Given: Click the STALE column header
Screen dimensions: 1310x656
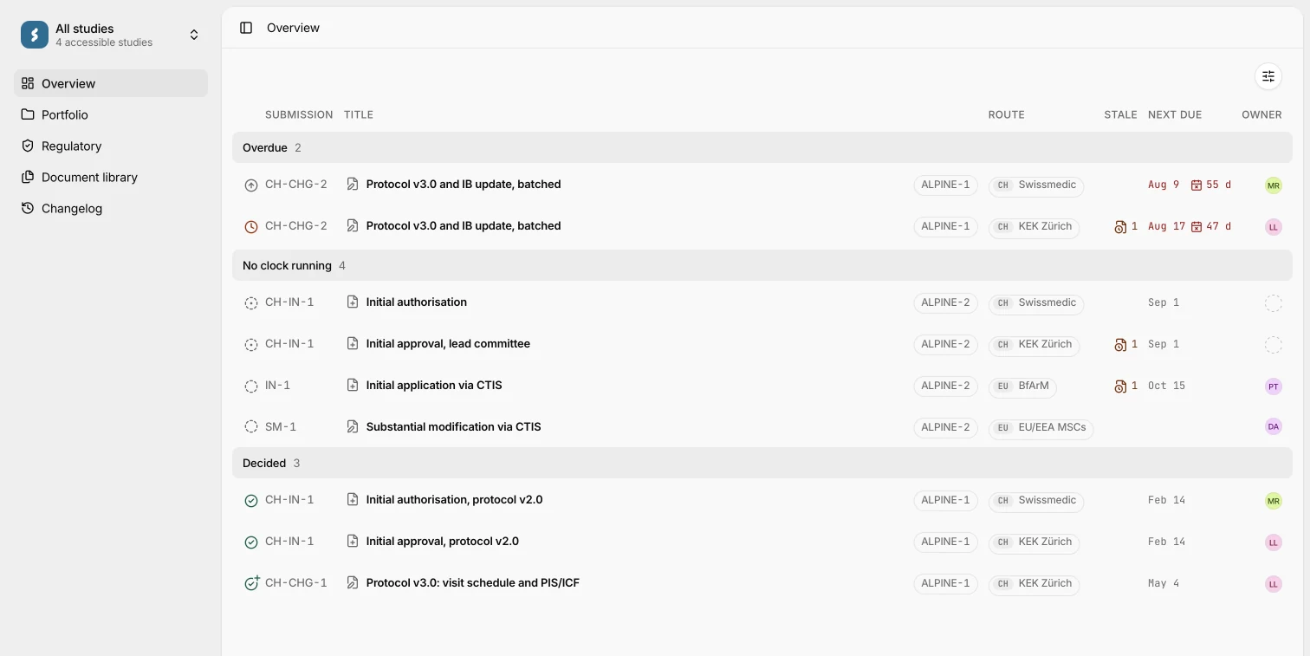Looking at the screenshot, I should point(1120,114).
